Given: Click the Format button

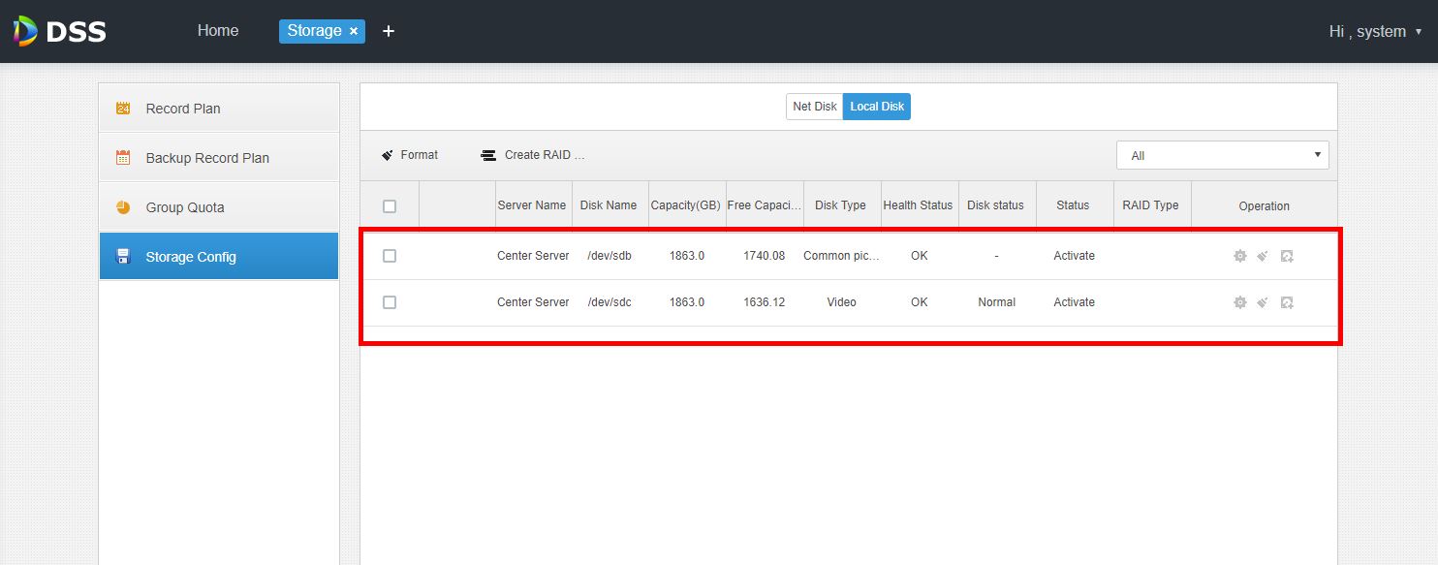Looking at the screenshot, I should pyautogui.click(x=410, y=155).
